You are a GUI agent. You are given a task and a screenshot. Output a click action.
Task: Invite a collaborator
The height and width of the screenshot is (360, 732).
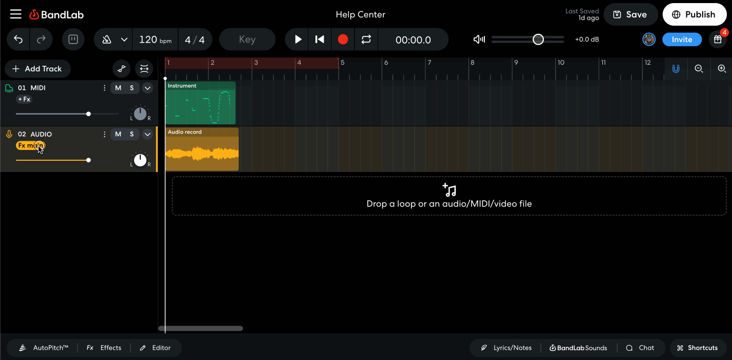point(682,40)
